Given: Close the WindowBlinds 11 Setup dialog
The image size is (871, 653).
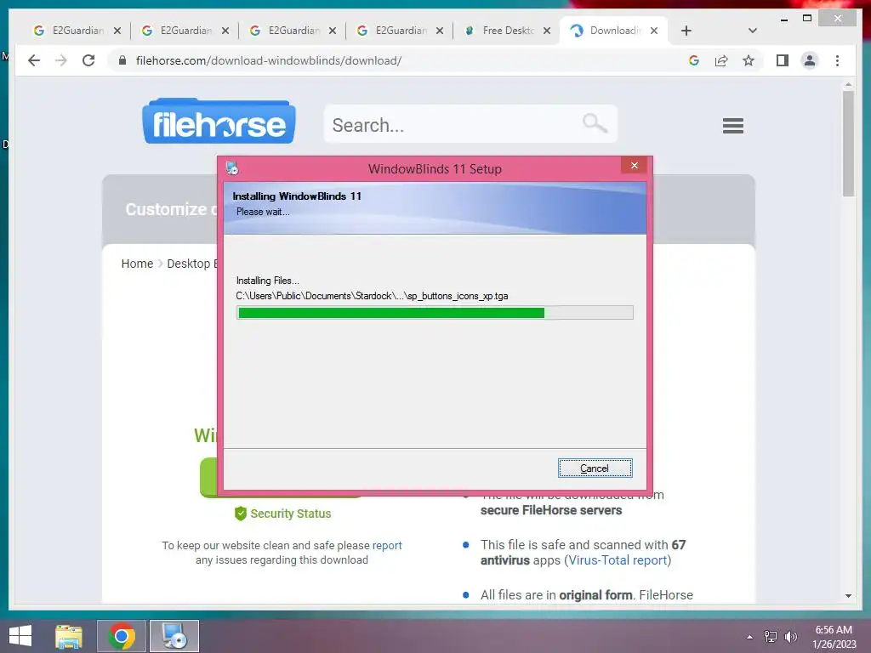Looking at the screenshot, I should (x=635, y=166).
